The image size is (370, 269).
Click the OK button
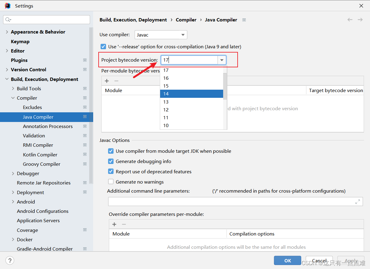click(x=288, y=261)
